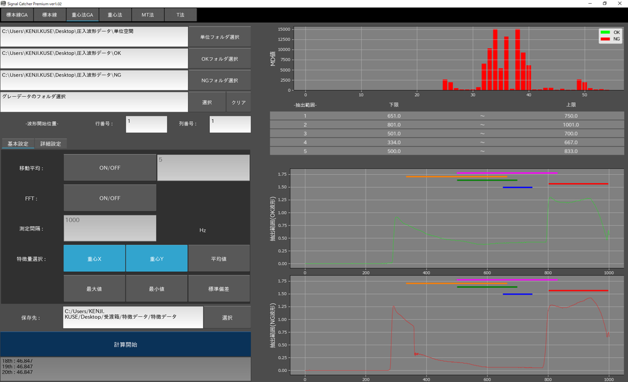
Task: Focus the 列番号 input field
Action: (230, 124)
